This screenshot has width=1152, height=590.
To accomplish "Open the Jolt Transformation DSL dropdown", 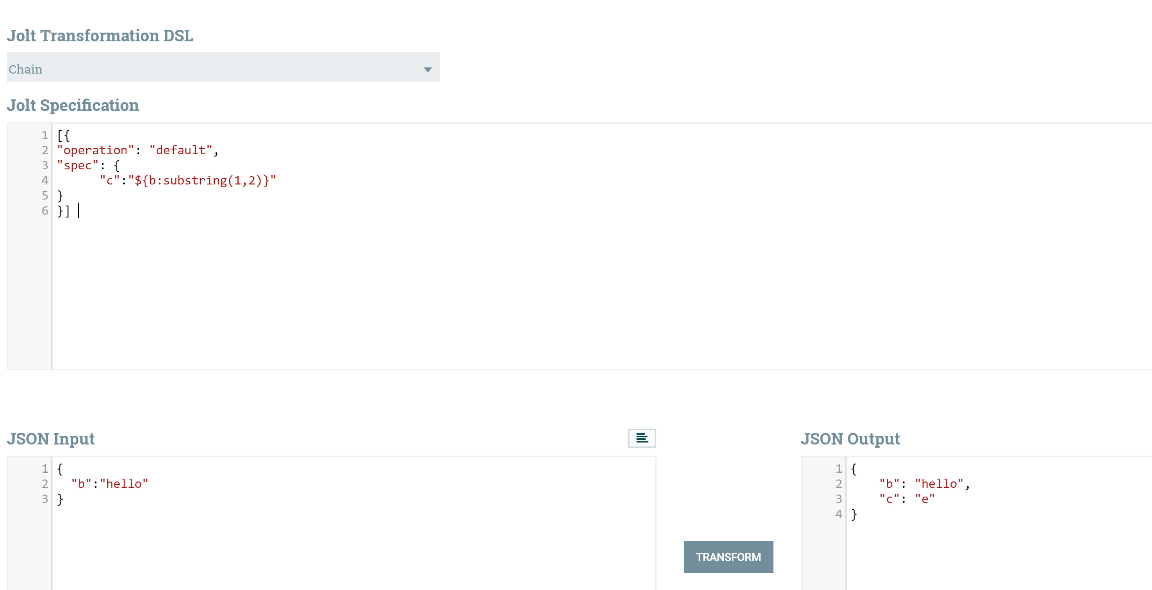I will click(x=223, y=67).
